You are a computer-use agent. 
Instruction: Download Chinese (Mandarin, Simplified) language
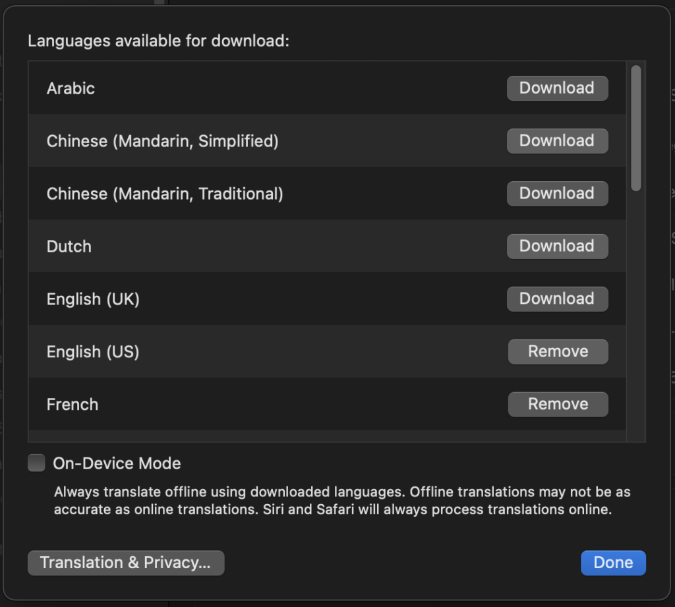pos(557,140)
